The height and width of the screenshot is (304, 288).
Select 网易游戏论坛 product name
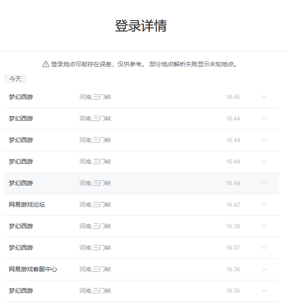(27, 205)
